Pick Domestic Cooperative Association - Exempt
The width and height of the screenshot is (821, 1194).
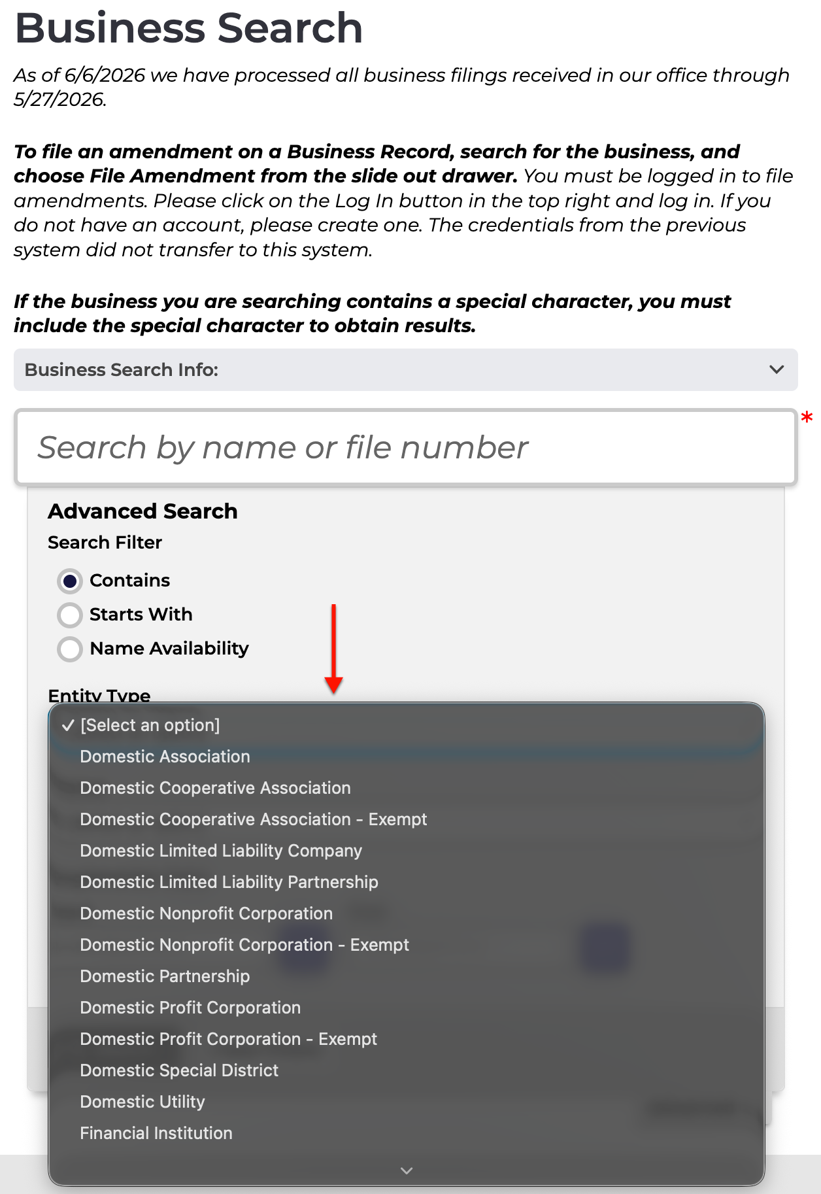[407, 819]
